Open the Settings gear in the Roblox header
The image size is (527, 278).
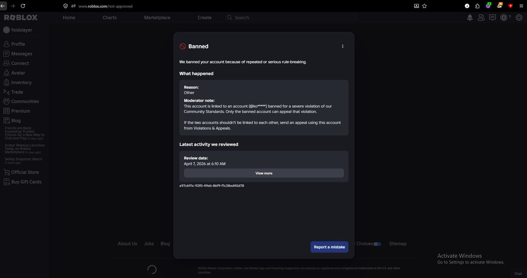click(x=519, y=18)
